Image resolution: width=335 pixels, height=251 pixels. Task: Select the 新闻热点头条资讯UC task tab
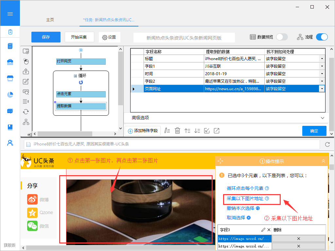pos(109,20)
